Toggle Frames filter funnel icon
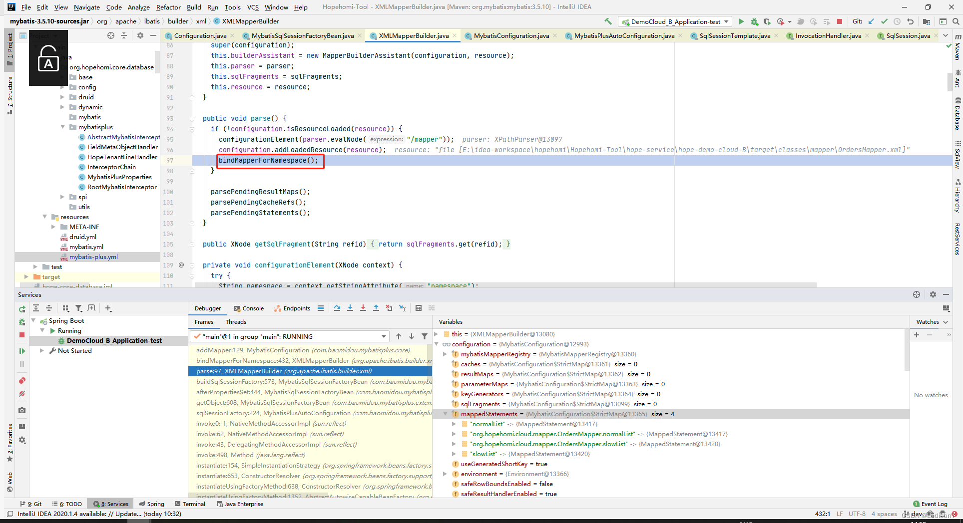The image size is (963, 523). [425, 336]
